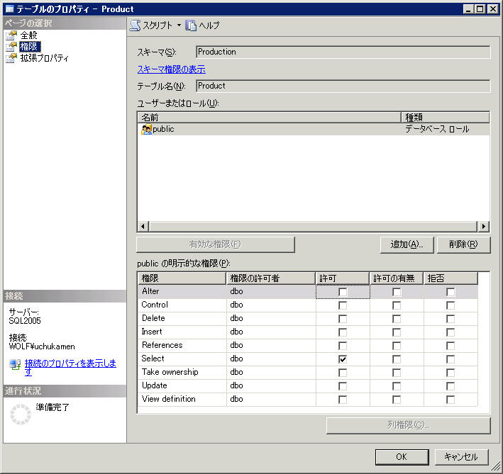Image resolution: width=503 pixels, height=474 pixels.
Task: Click the 許可の有無 column header
Action: tap(397, 278)
